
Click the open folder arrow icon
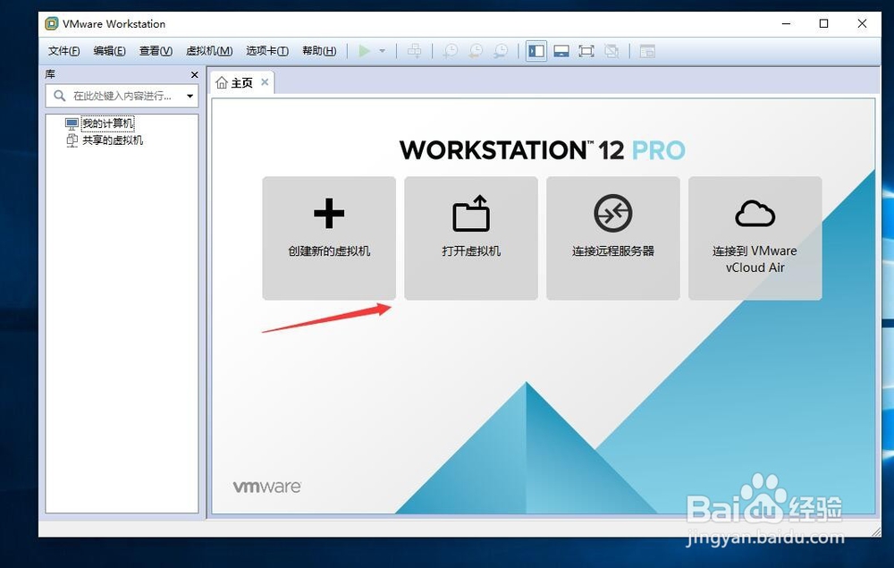coord(471,213)
